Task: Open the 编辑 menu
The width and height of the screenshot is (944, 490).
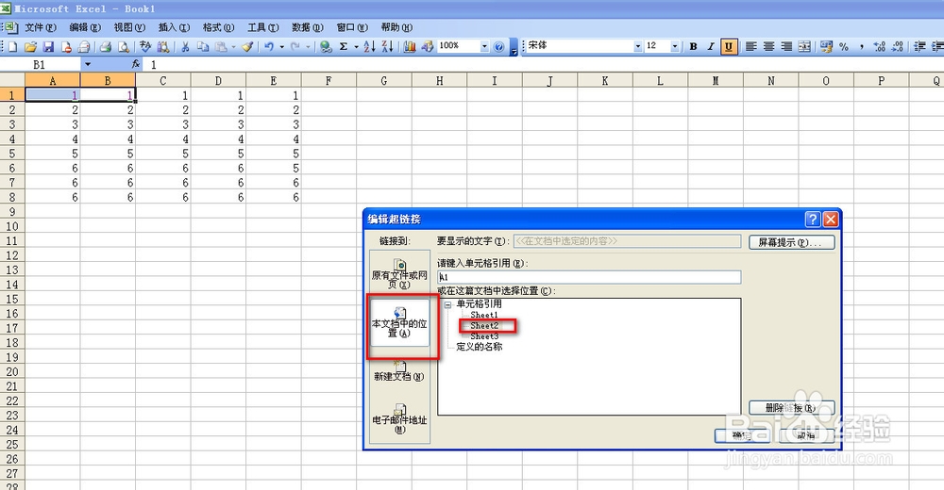Action: tap(85, 27)
